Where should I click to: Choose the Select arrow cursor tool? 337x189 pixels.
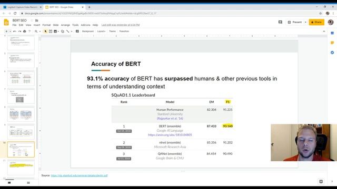click(45, 31)
